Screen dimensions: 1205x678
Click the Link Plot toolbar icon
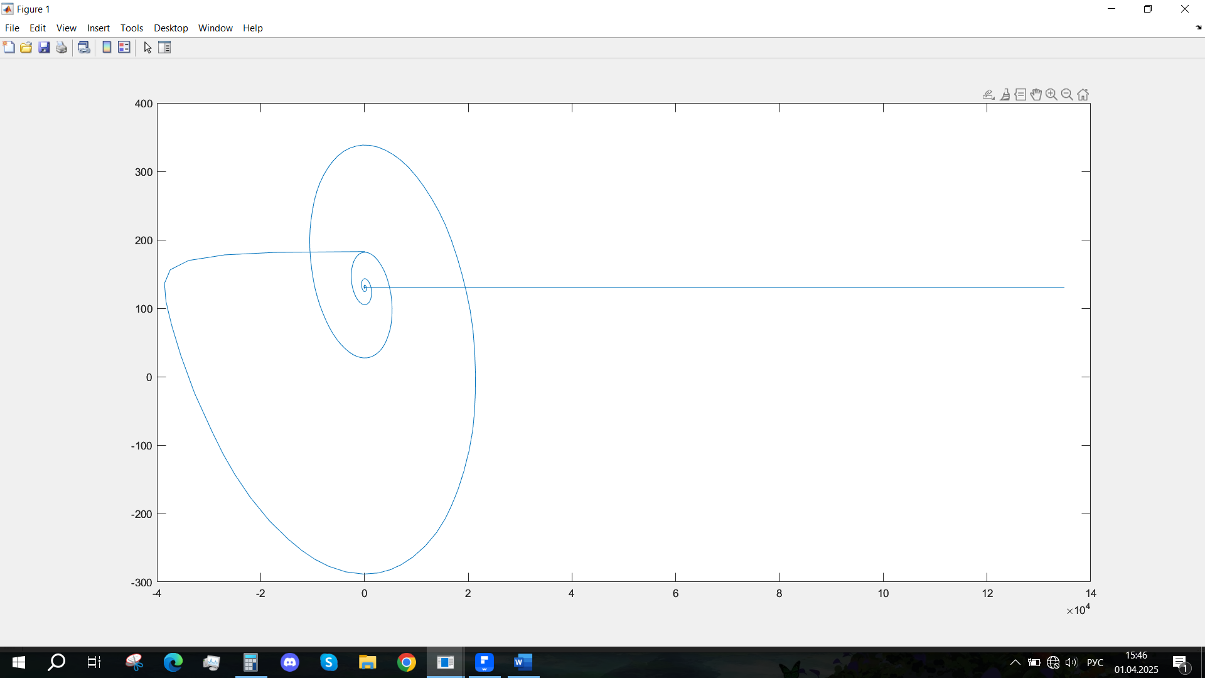click(83, 48)
